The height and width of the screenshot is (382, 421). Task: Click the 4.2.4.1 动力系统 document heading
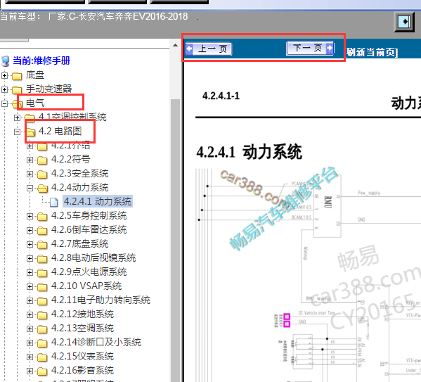pos(250,152)
